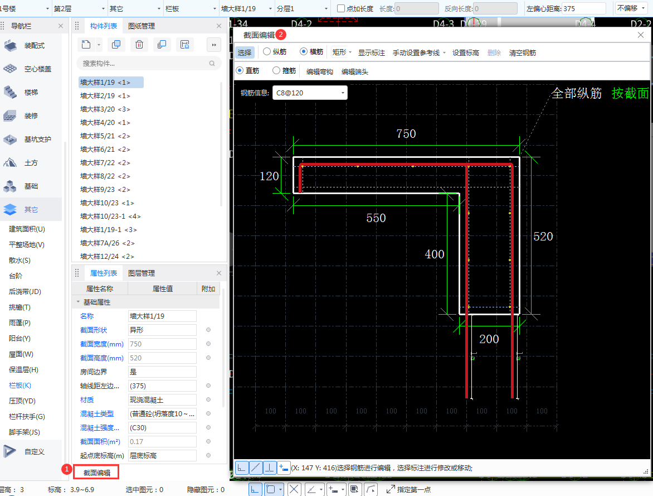This screenshot has height=496, width=653.
Task: Click the search magnifier icon
Action: pyautogui.click(x=212, y=64)
